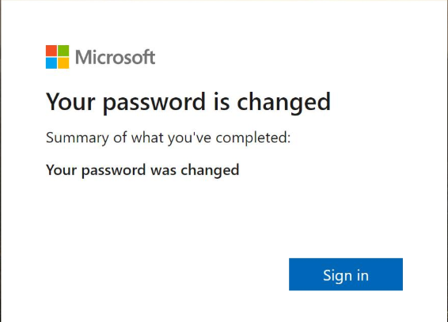448x322 pixels.
Task: Click the word 'password' in the large heading
Action: 154,103
